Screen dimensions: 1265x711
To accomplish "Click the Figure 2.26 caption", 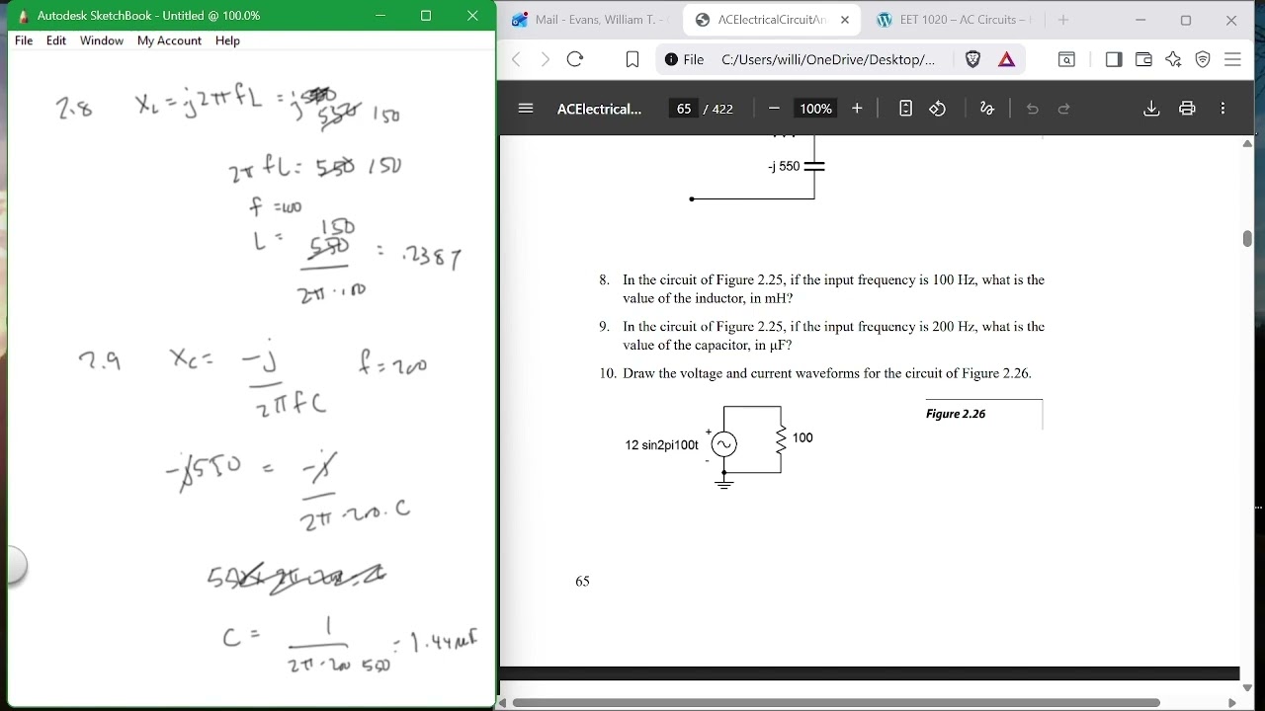I will [956, 414].
